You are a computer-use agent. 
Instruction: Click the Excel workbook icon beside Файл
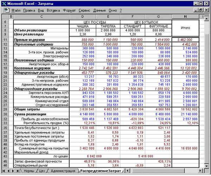click(7, 10)
